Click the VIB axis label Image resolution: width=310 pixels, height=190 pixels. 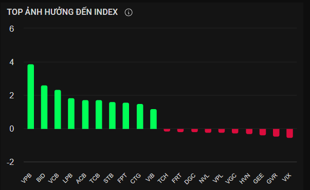pyautogui.click(x=150, y=177)
